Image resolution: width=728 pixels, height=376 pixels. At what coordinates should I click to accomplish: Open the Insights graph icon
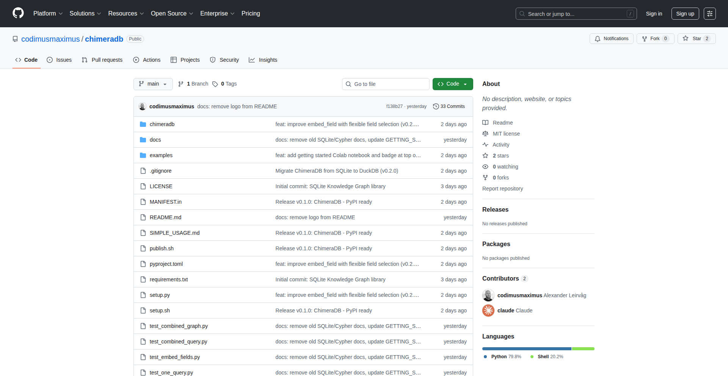point(252,60)
